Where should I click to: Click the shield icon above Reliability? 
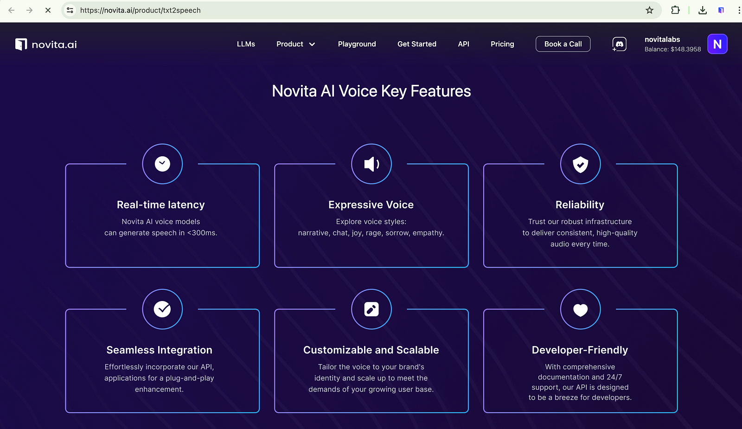click(x=580, y=164)
